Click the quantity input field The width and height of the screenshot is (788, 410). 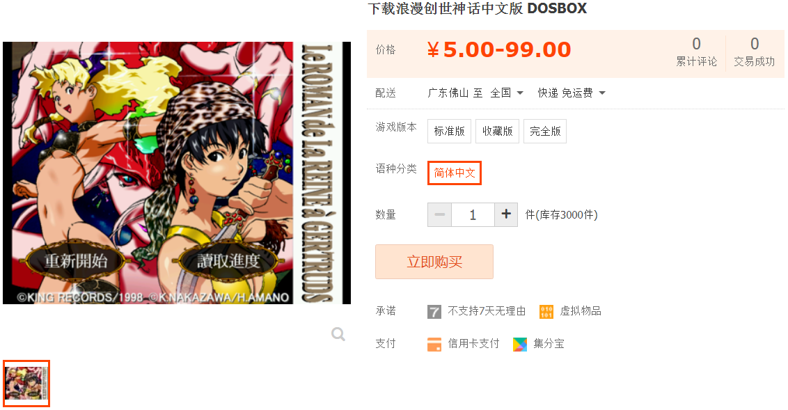point(473,214)
